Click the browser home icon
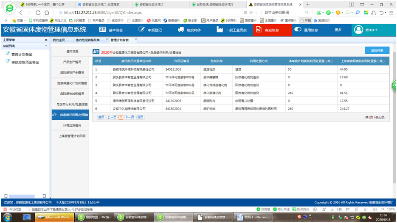This screenshot has width=397, height=223. coord(47,13)
